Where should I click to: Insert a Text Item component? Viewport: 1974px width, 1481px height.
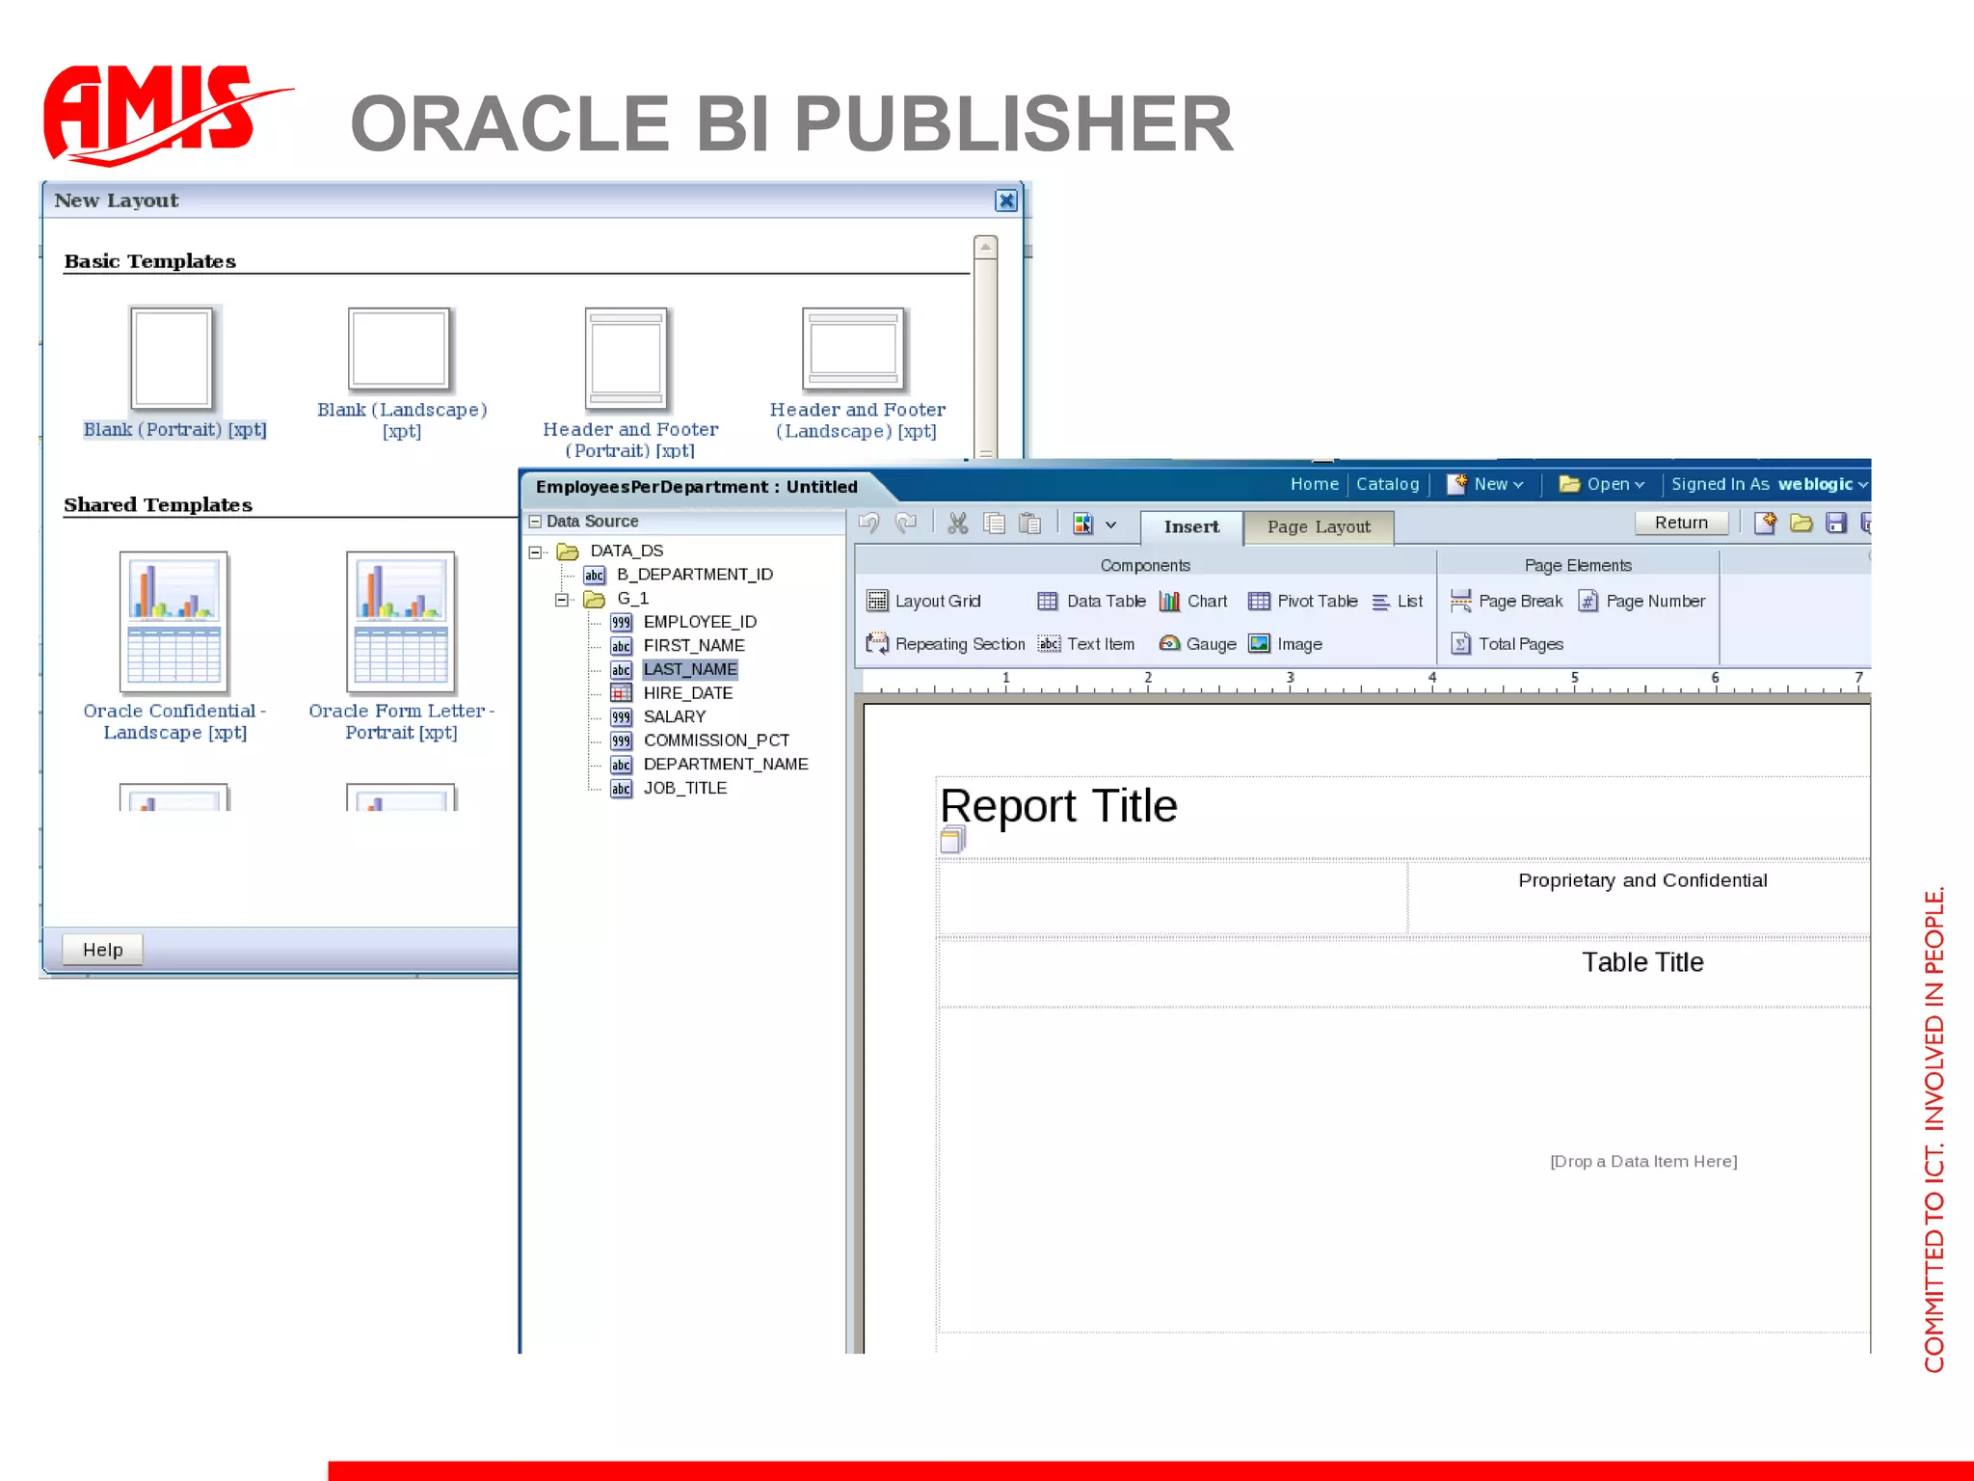click(1086, 643)
